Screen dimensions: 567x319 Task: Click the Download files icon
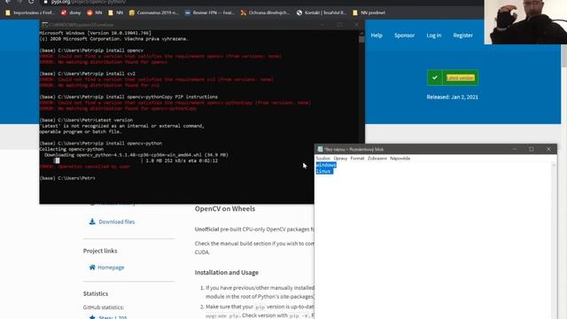92,222
